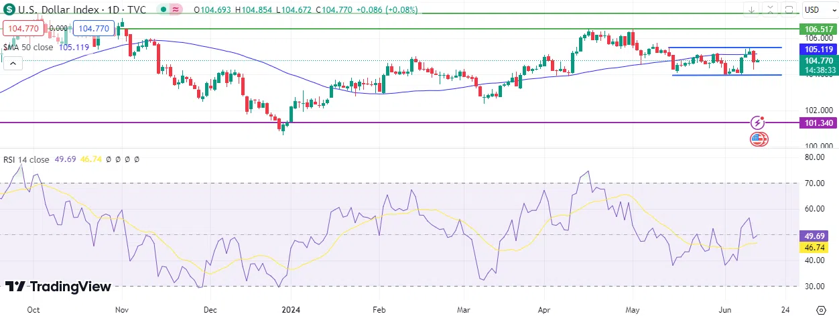Click the down arrow pane button

(x=753, y=9)
